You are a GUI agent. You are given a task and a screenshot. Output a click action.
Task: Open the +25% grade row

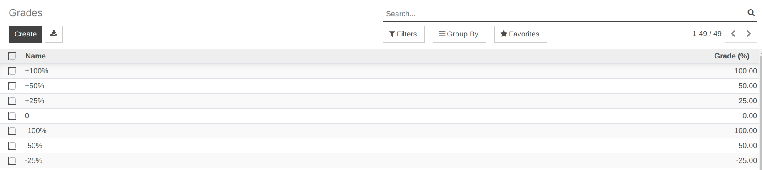click(35, 101)
